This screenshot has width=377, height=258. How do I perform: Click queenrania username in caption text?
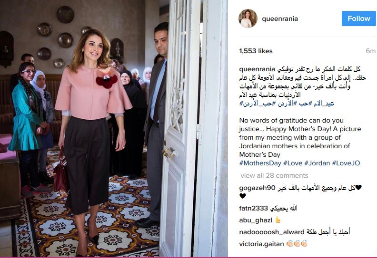[257, 69]
